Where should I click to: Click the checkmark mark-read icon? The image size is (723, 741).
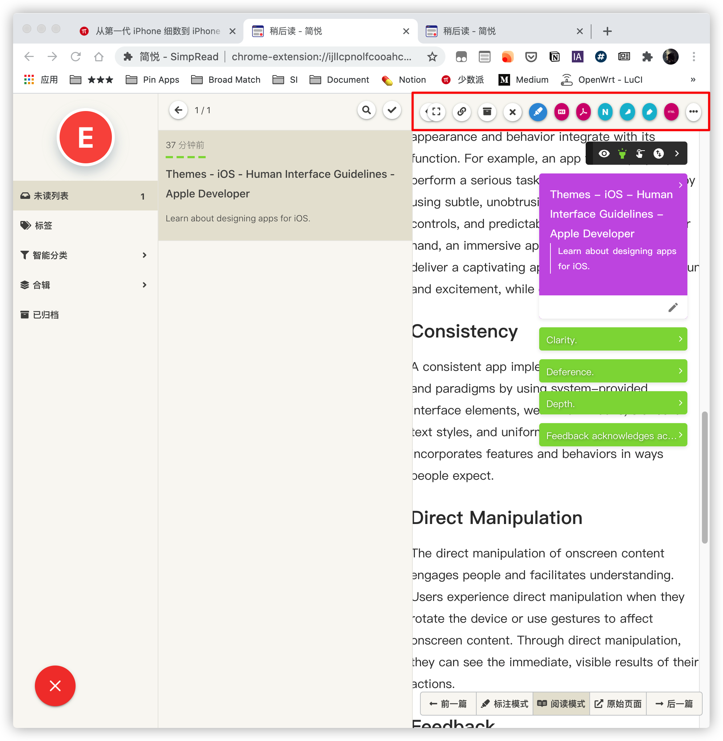tap(392, 110)
